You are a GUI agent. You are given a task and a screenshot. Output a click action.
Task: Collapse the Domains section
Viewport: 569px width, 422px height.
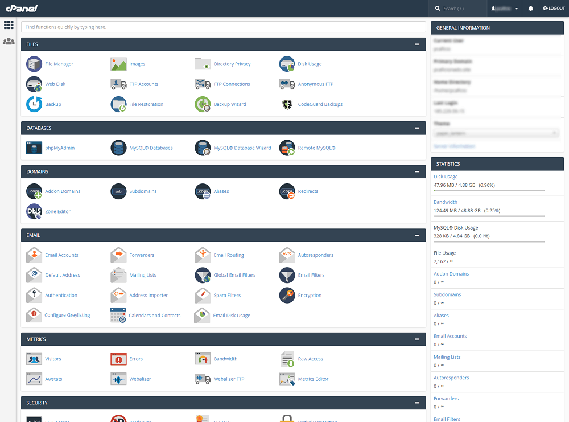pyautogui.click(x=417, y=171)
